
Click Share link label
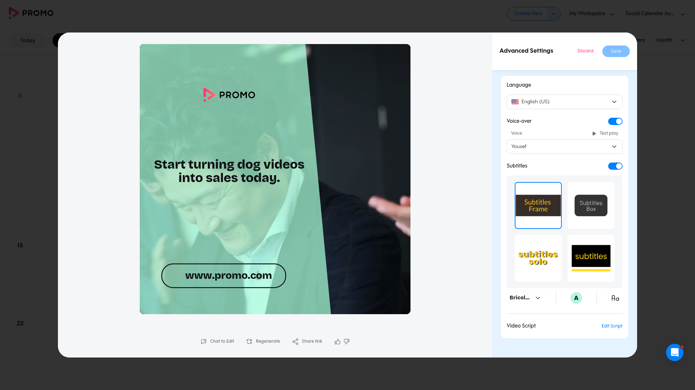coord(312,341)
